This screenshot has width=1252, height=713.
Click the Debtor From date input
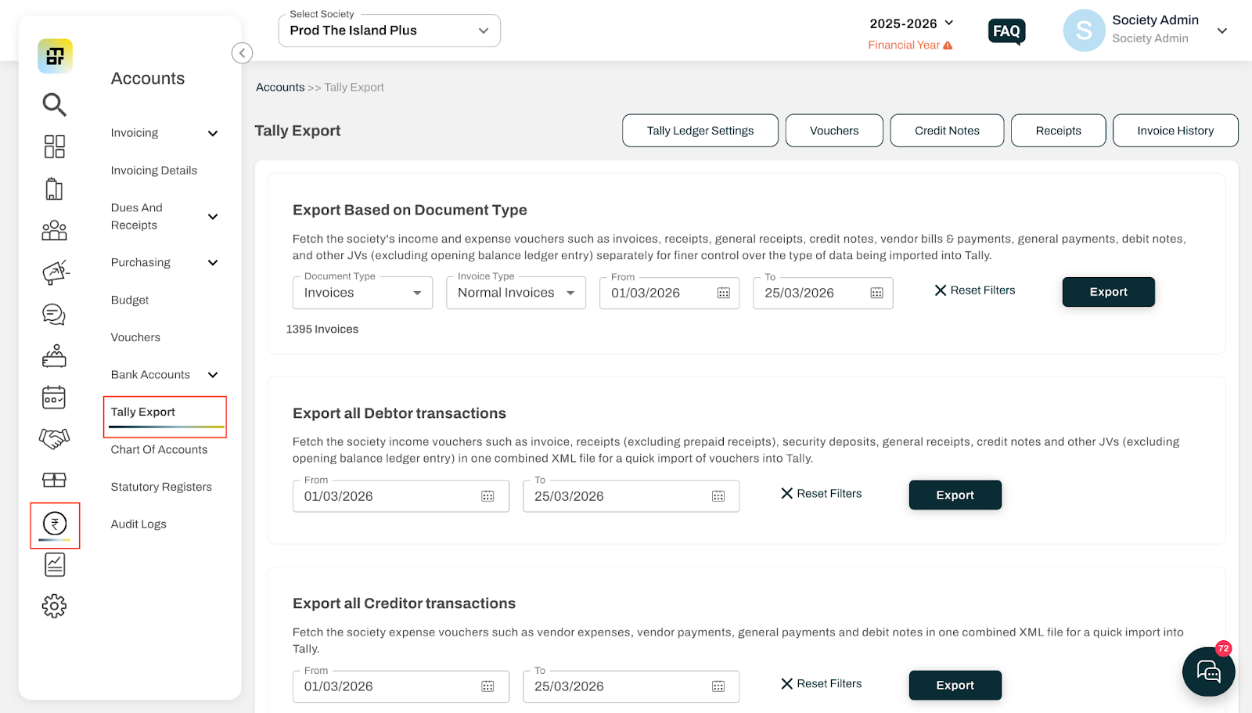pyautogui.click(x=401, y=496)
